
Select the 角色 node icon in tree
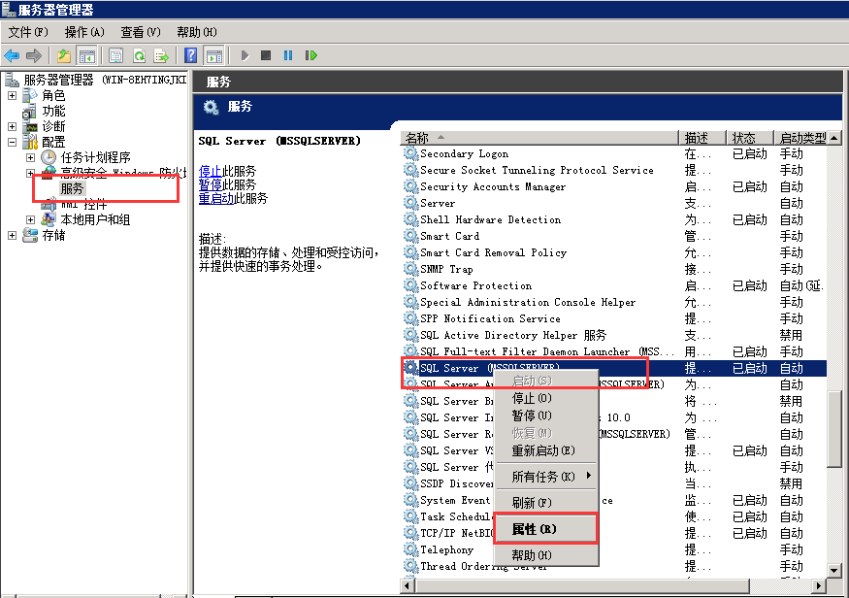tap(30, 95)
